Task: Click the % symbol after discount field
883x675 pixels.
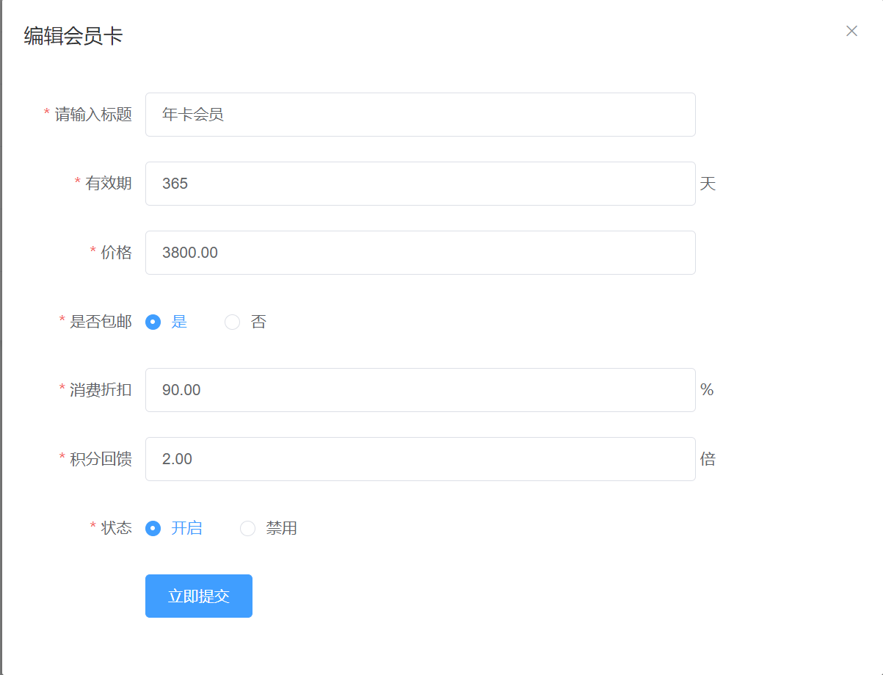Action: 707,390
